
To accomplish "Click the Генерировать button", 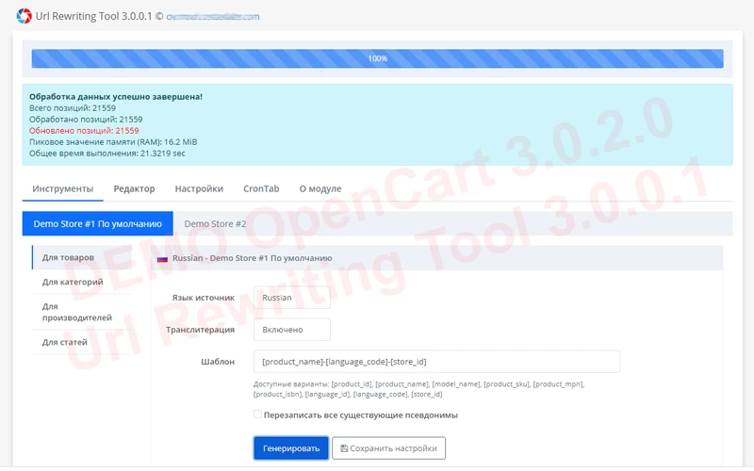I will 291,448.
